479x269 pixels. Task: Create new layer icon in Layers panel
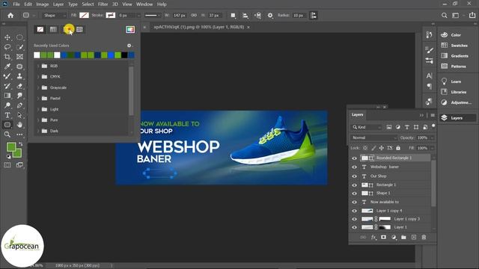[x=414, y=237]
